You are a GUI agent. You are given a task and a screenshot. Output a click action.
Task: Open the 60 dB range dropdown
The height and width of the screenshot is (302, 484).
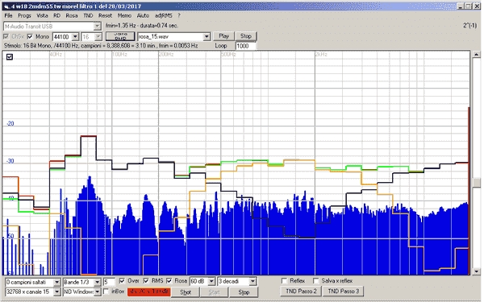click(211, 281)
